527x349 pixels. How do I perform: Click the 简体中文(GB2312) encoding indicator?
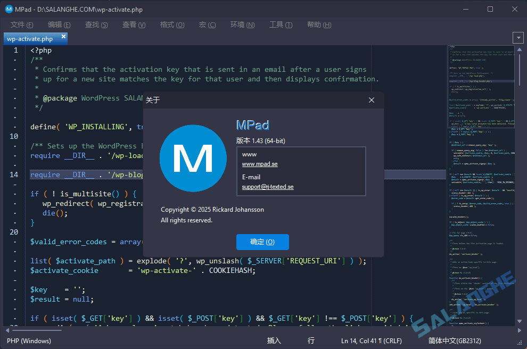(x=455, y=340)
